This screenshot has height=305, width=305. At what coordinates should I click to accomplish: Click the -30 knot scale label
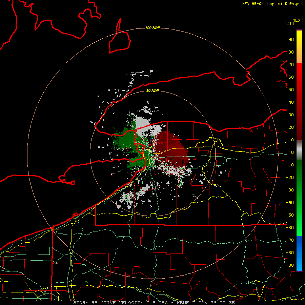(x=290, y=190)
